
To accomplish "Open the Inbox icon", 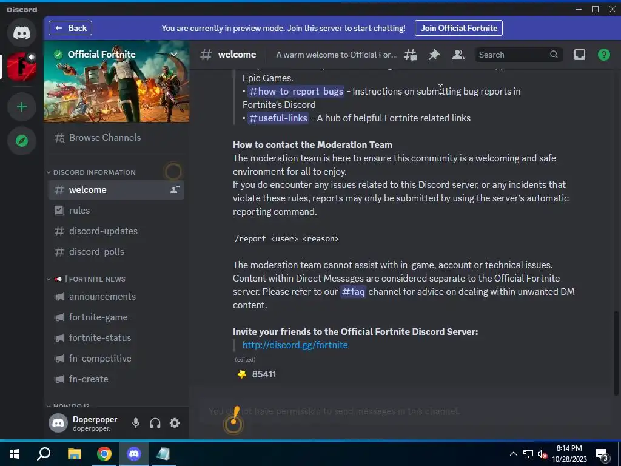I will click(579, 55).
